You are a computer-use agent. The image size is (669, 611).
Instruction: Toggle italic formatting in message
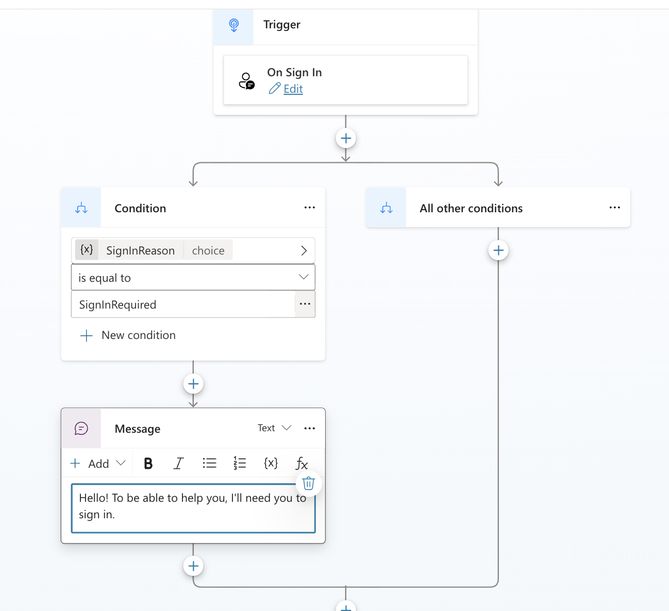[178, 464]
